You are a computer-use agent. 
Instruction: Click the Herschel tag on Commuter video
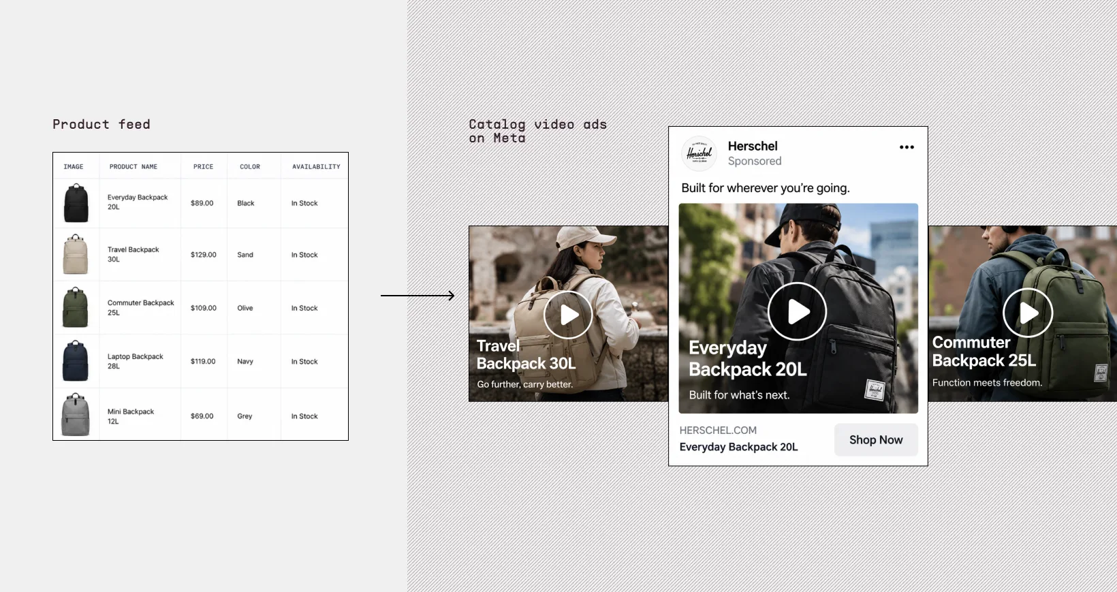(x=1101, y=373)
